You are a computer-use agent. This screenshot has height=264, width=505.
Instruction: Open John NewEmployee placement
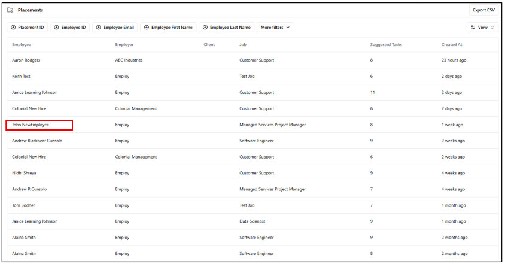click(x=31, y=125)
